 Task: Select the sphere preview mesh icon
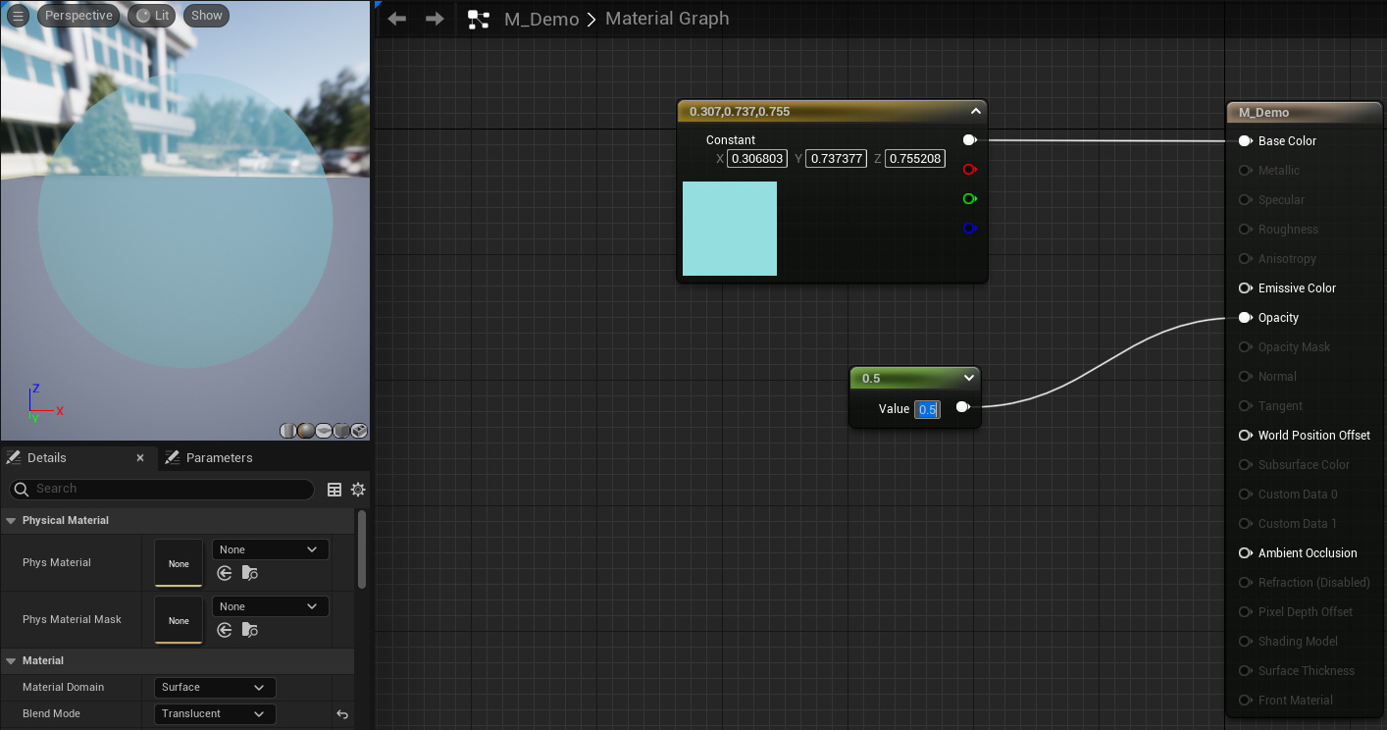click(x=306, y=431)
